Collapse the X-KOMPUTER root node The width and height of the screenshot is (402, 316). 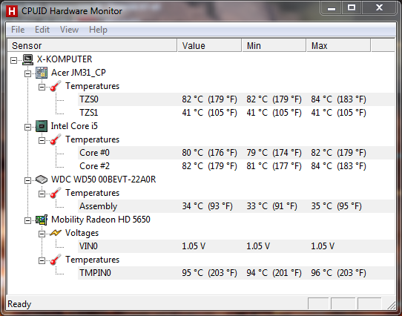coord(13,61)
